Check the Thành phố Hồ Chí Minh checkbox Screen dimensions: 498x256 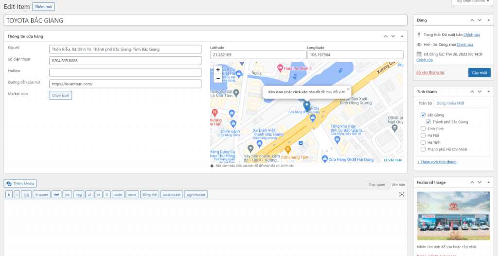tap(423, 149)
